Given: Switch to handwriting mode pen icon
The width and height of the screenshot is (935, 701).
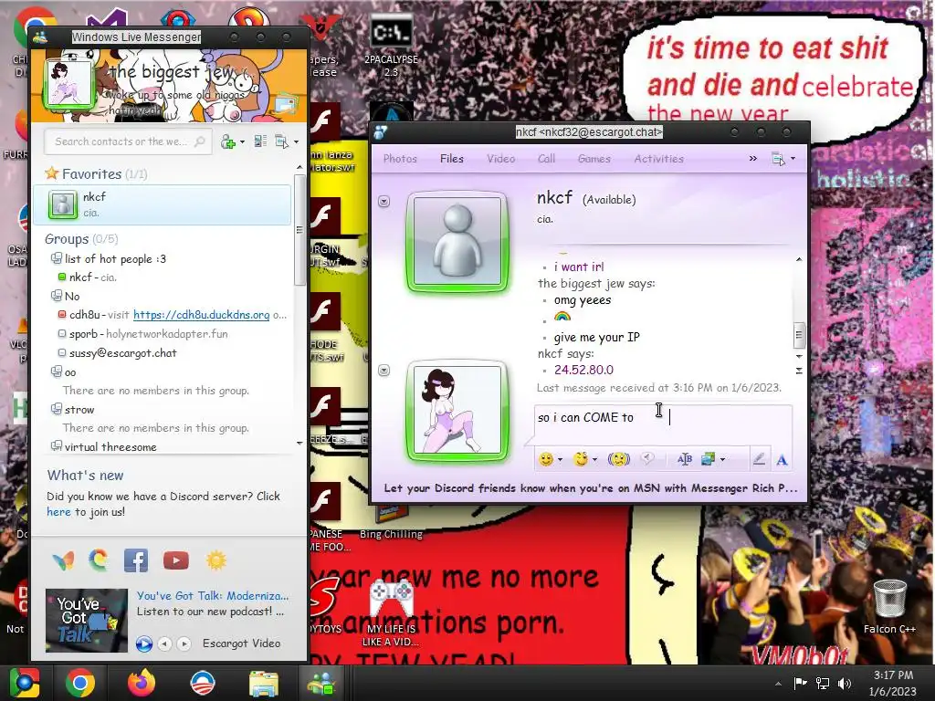Looking at the screenshot, I should 759,459.
